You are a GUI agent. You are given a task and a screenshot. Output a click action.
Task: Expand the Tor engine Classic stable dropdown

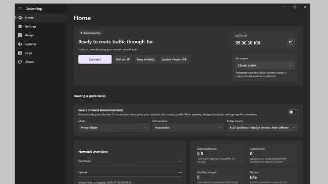tap(265, 66)
